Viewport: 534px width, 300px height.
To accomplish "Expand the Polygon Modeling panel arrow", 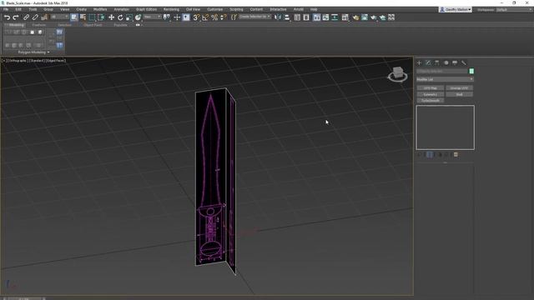I will coord(48,52).
